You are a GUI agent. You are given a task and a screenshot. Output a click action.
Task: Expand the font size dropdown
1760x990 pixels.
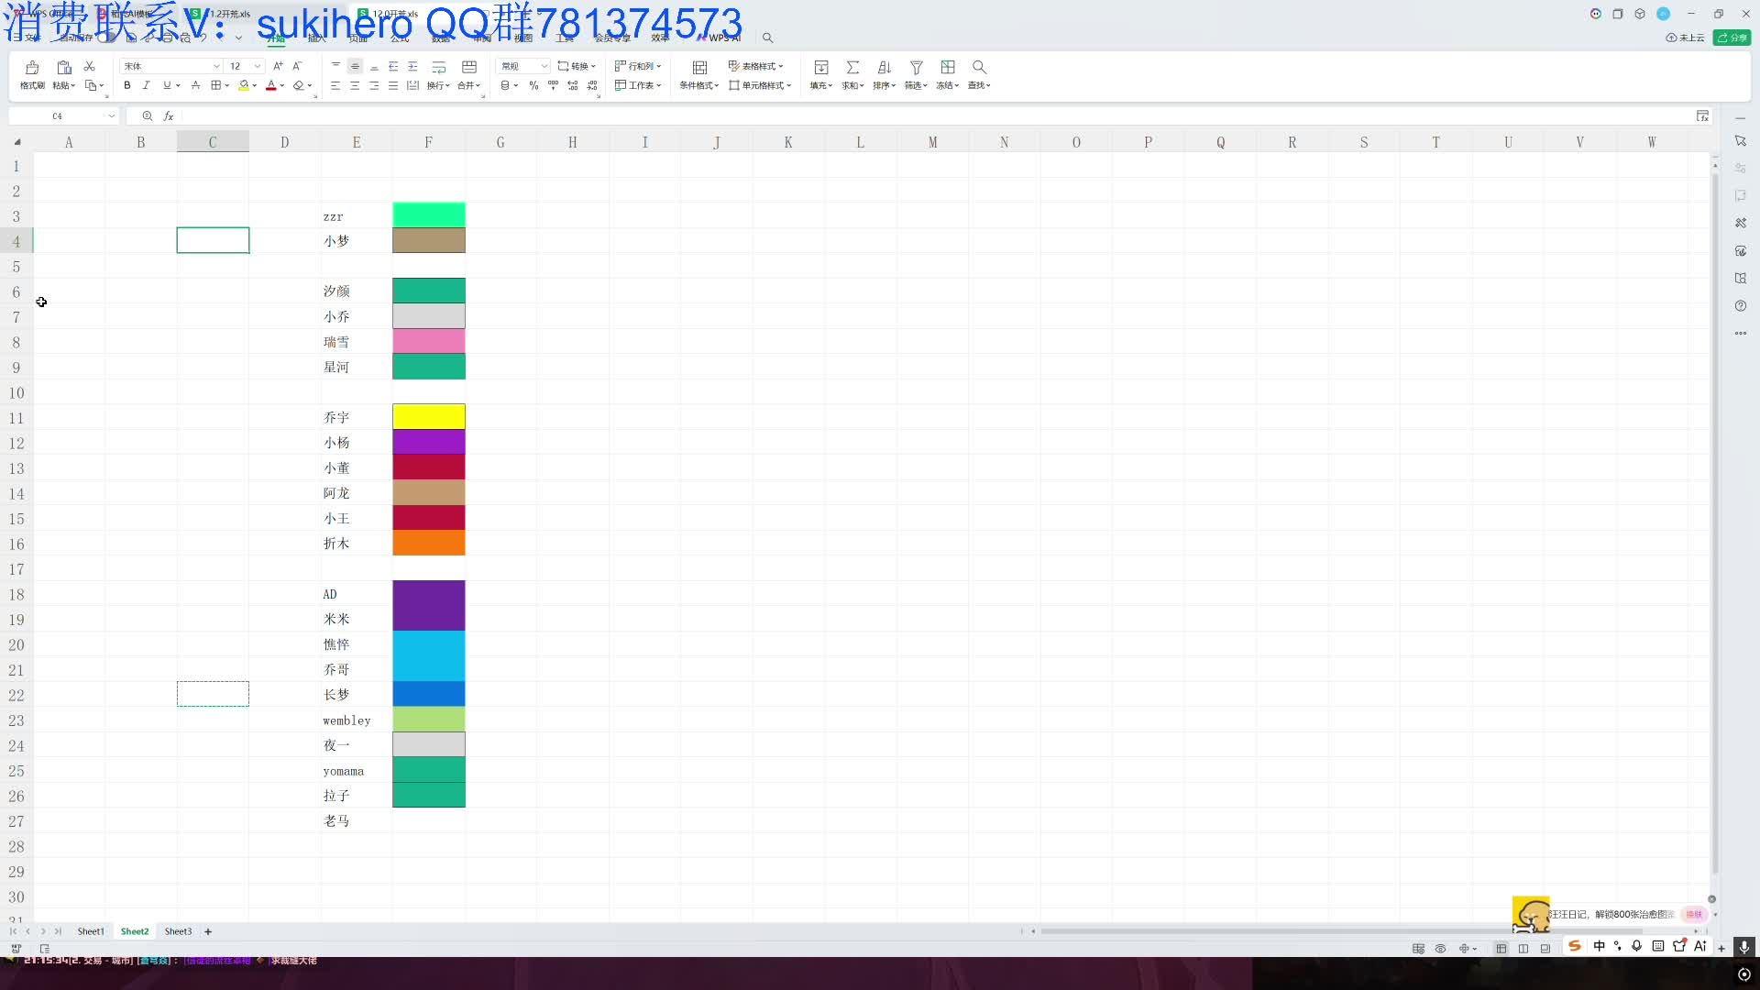click(258, 66)
